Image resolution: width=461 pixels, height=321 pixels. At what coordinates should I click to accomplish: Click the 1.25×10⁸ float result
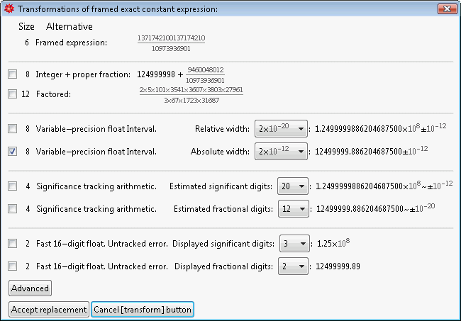click(333, 243)
